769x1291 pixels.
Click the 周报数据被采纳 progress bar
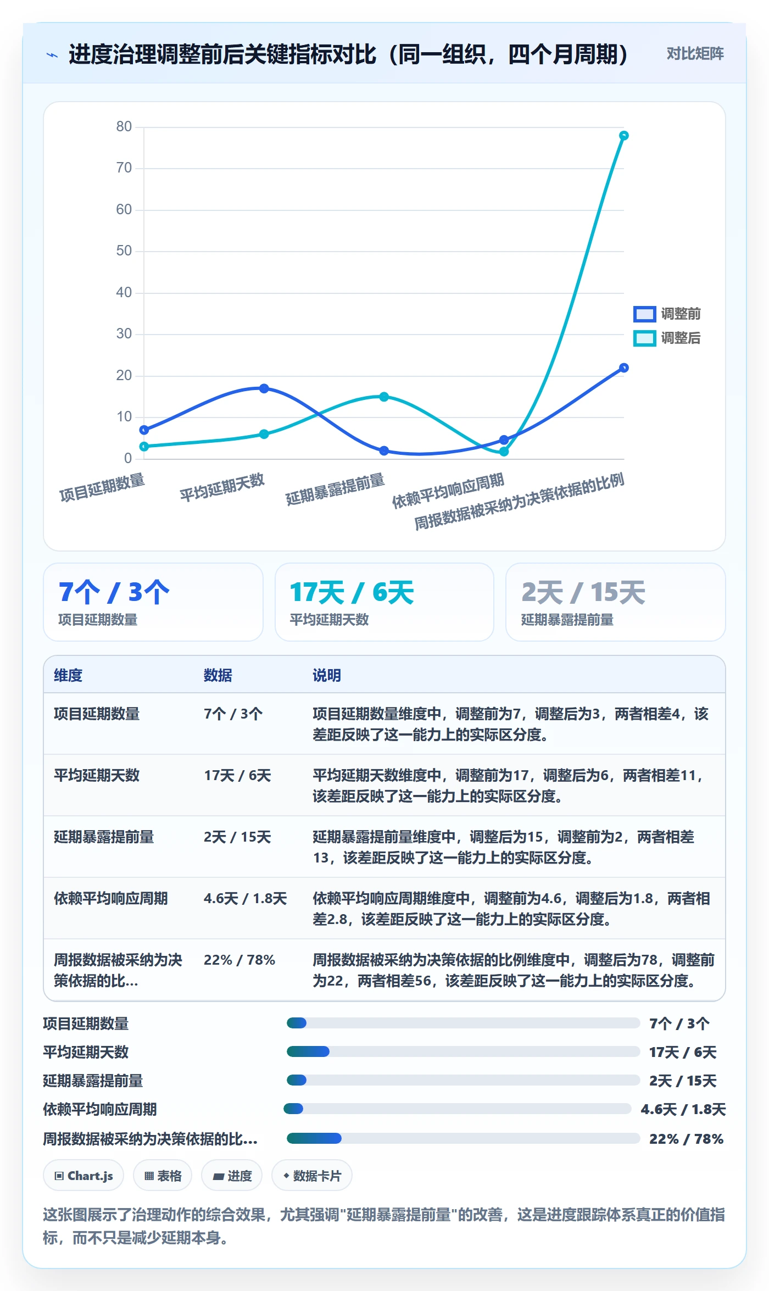(x=463, y=1138)
